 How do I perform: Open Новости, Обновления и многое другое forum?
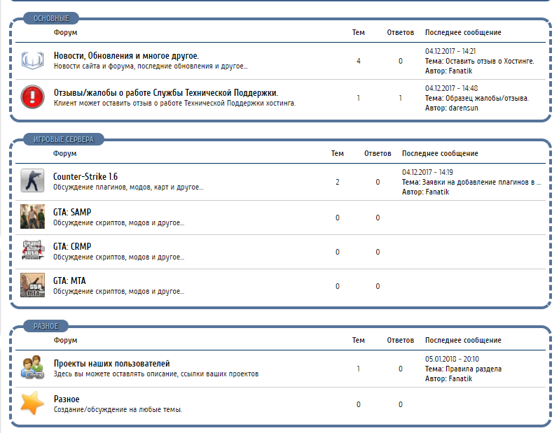click(126, 56)
